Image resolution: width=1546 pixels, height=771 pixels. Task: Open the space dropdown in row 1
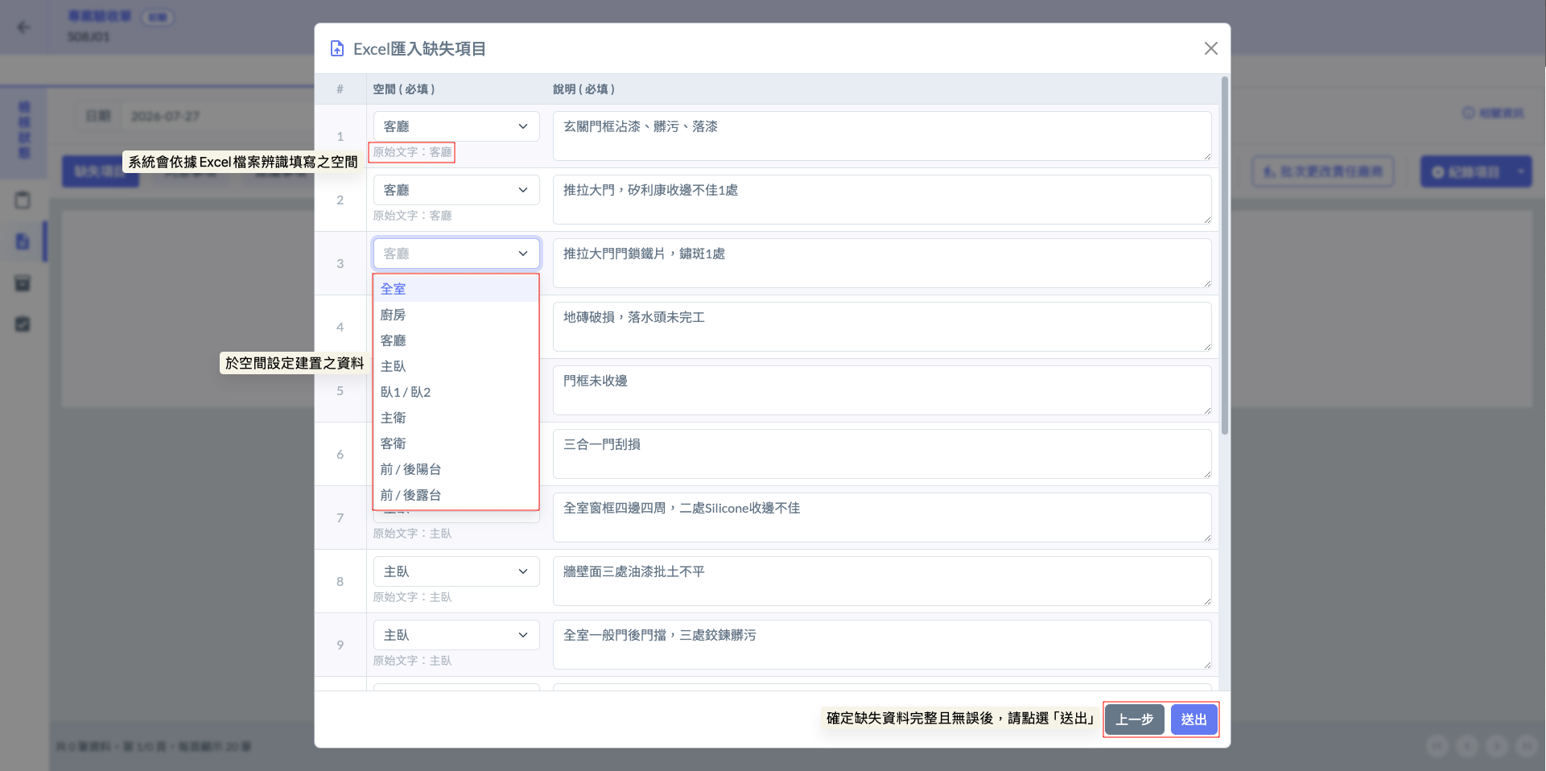(x=456, y=126)
